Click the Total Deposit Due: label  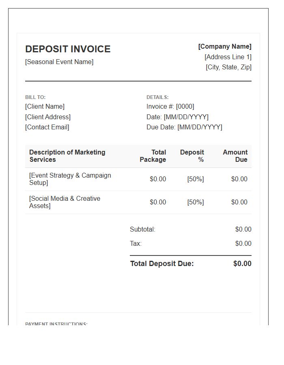(x=162, y=264)
